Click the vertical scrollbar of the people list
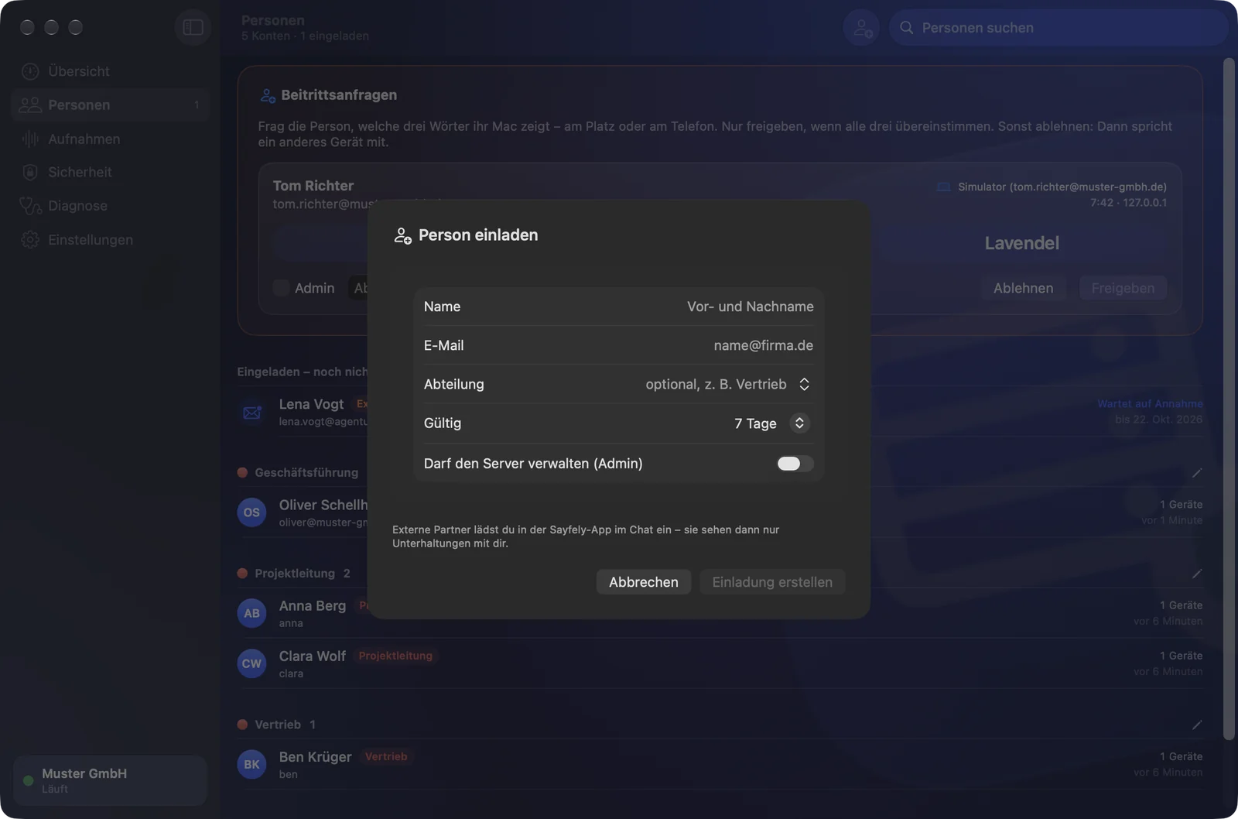This screenshot has width=1238, height=819. click(1229, 399)
